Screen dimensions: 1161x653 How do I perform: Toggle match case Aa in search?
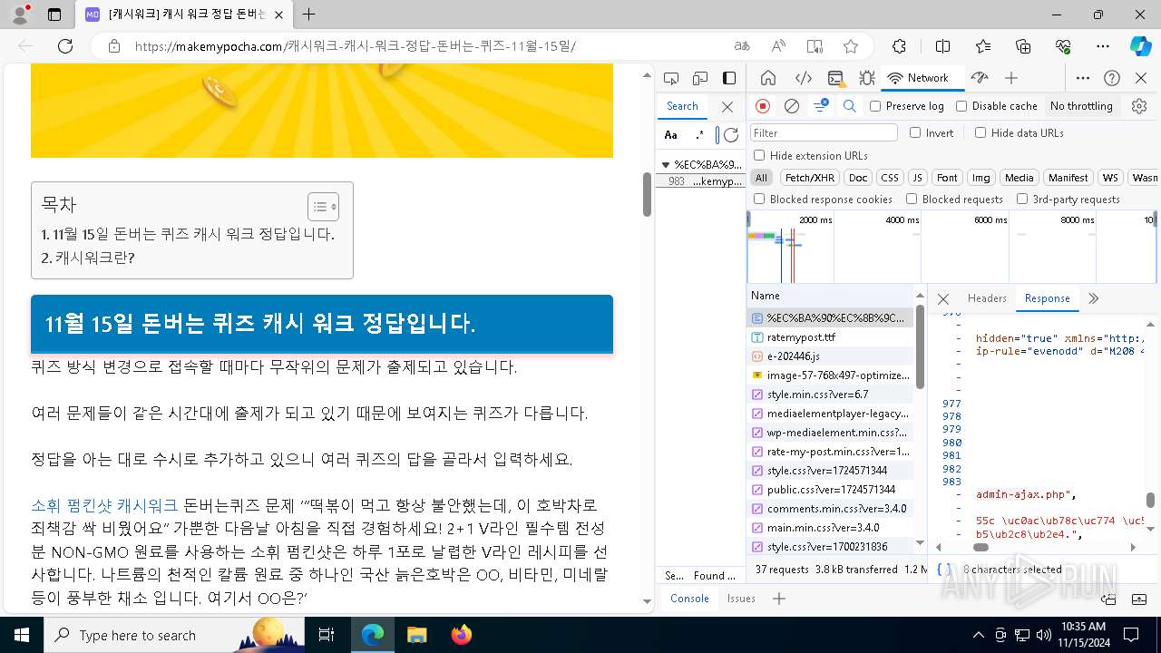(x=671, y=135)
